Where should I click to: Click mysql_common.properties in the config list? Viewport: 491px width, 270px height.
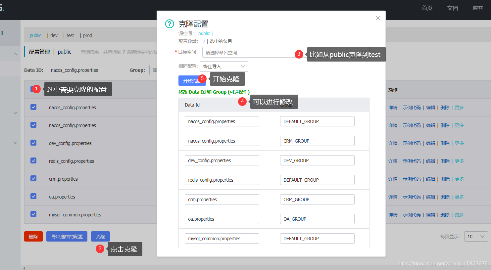click(75, 215)
